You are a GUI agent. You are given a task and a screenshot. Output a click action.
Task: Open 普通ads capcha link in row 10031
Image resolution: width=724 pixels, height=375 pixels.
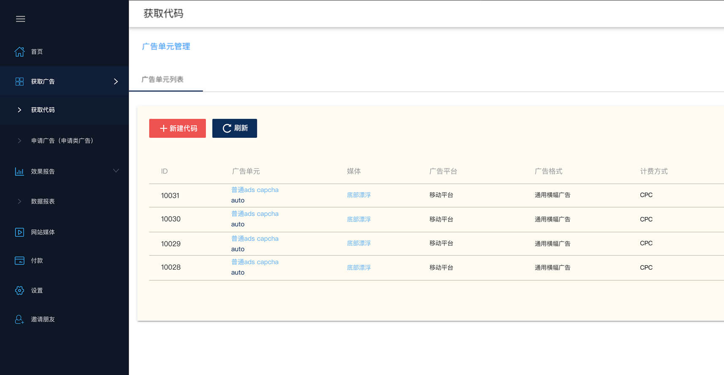tap(254, 190)
